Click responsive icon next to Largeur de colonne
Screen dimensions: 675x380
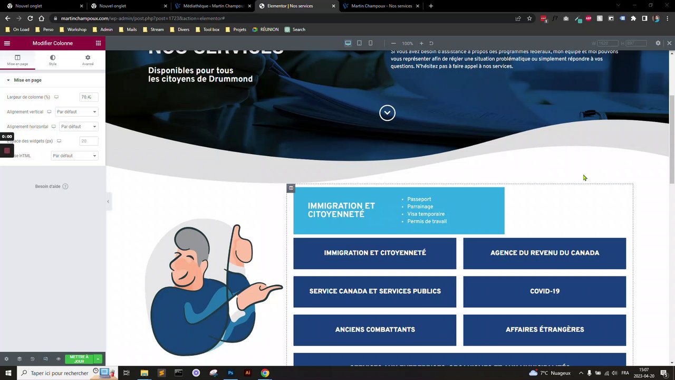(56, 97)
